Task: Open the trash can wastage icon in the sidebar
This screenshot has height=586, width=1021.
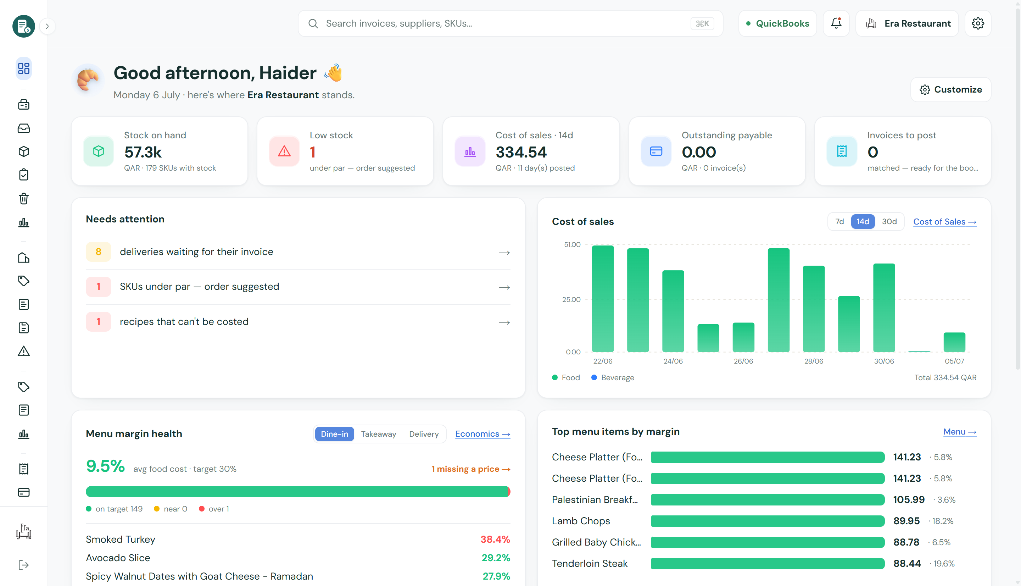Action: tap(24, 198)
